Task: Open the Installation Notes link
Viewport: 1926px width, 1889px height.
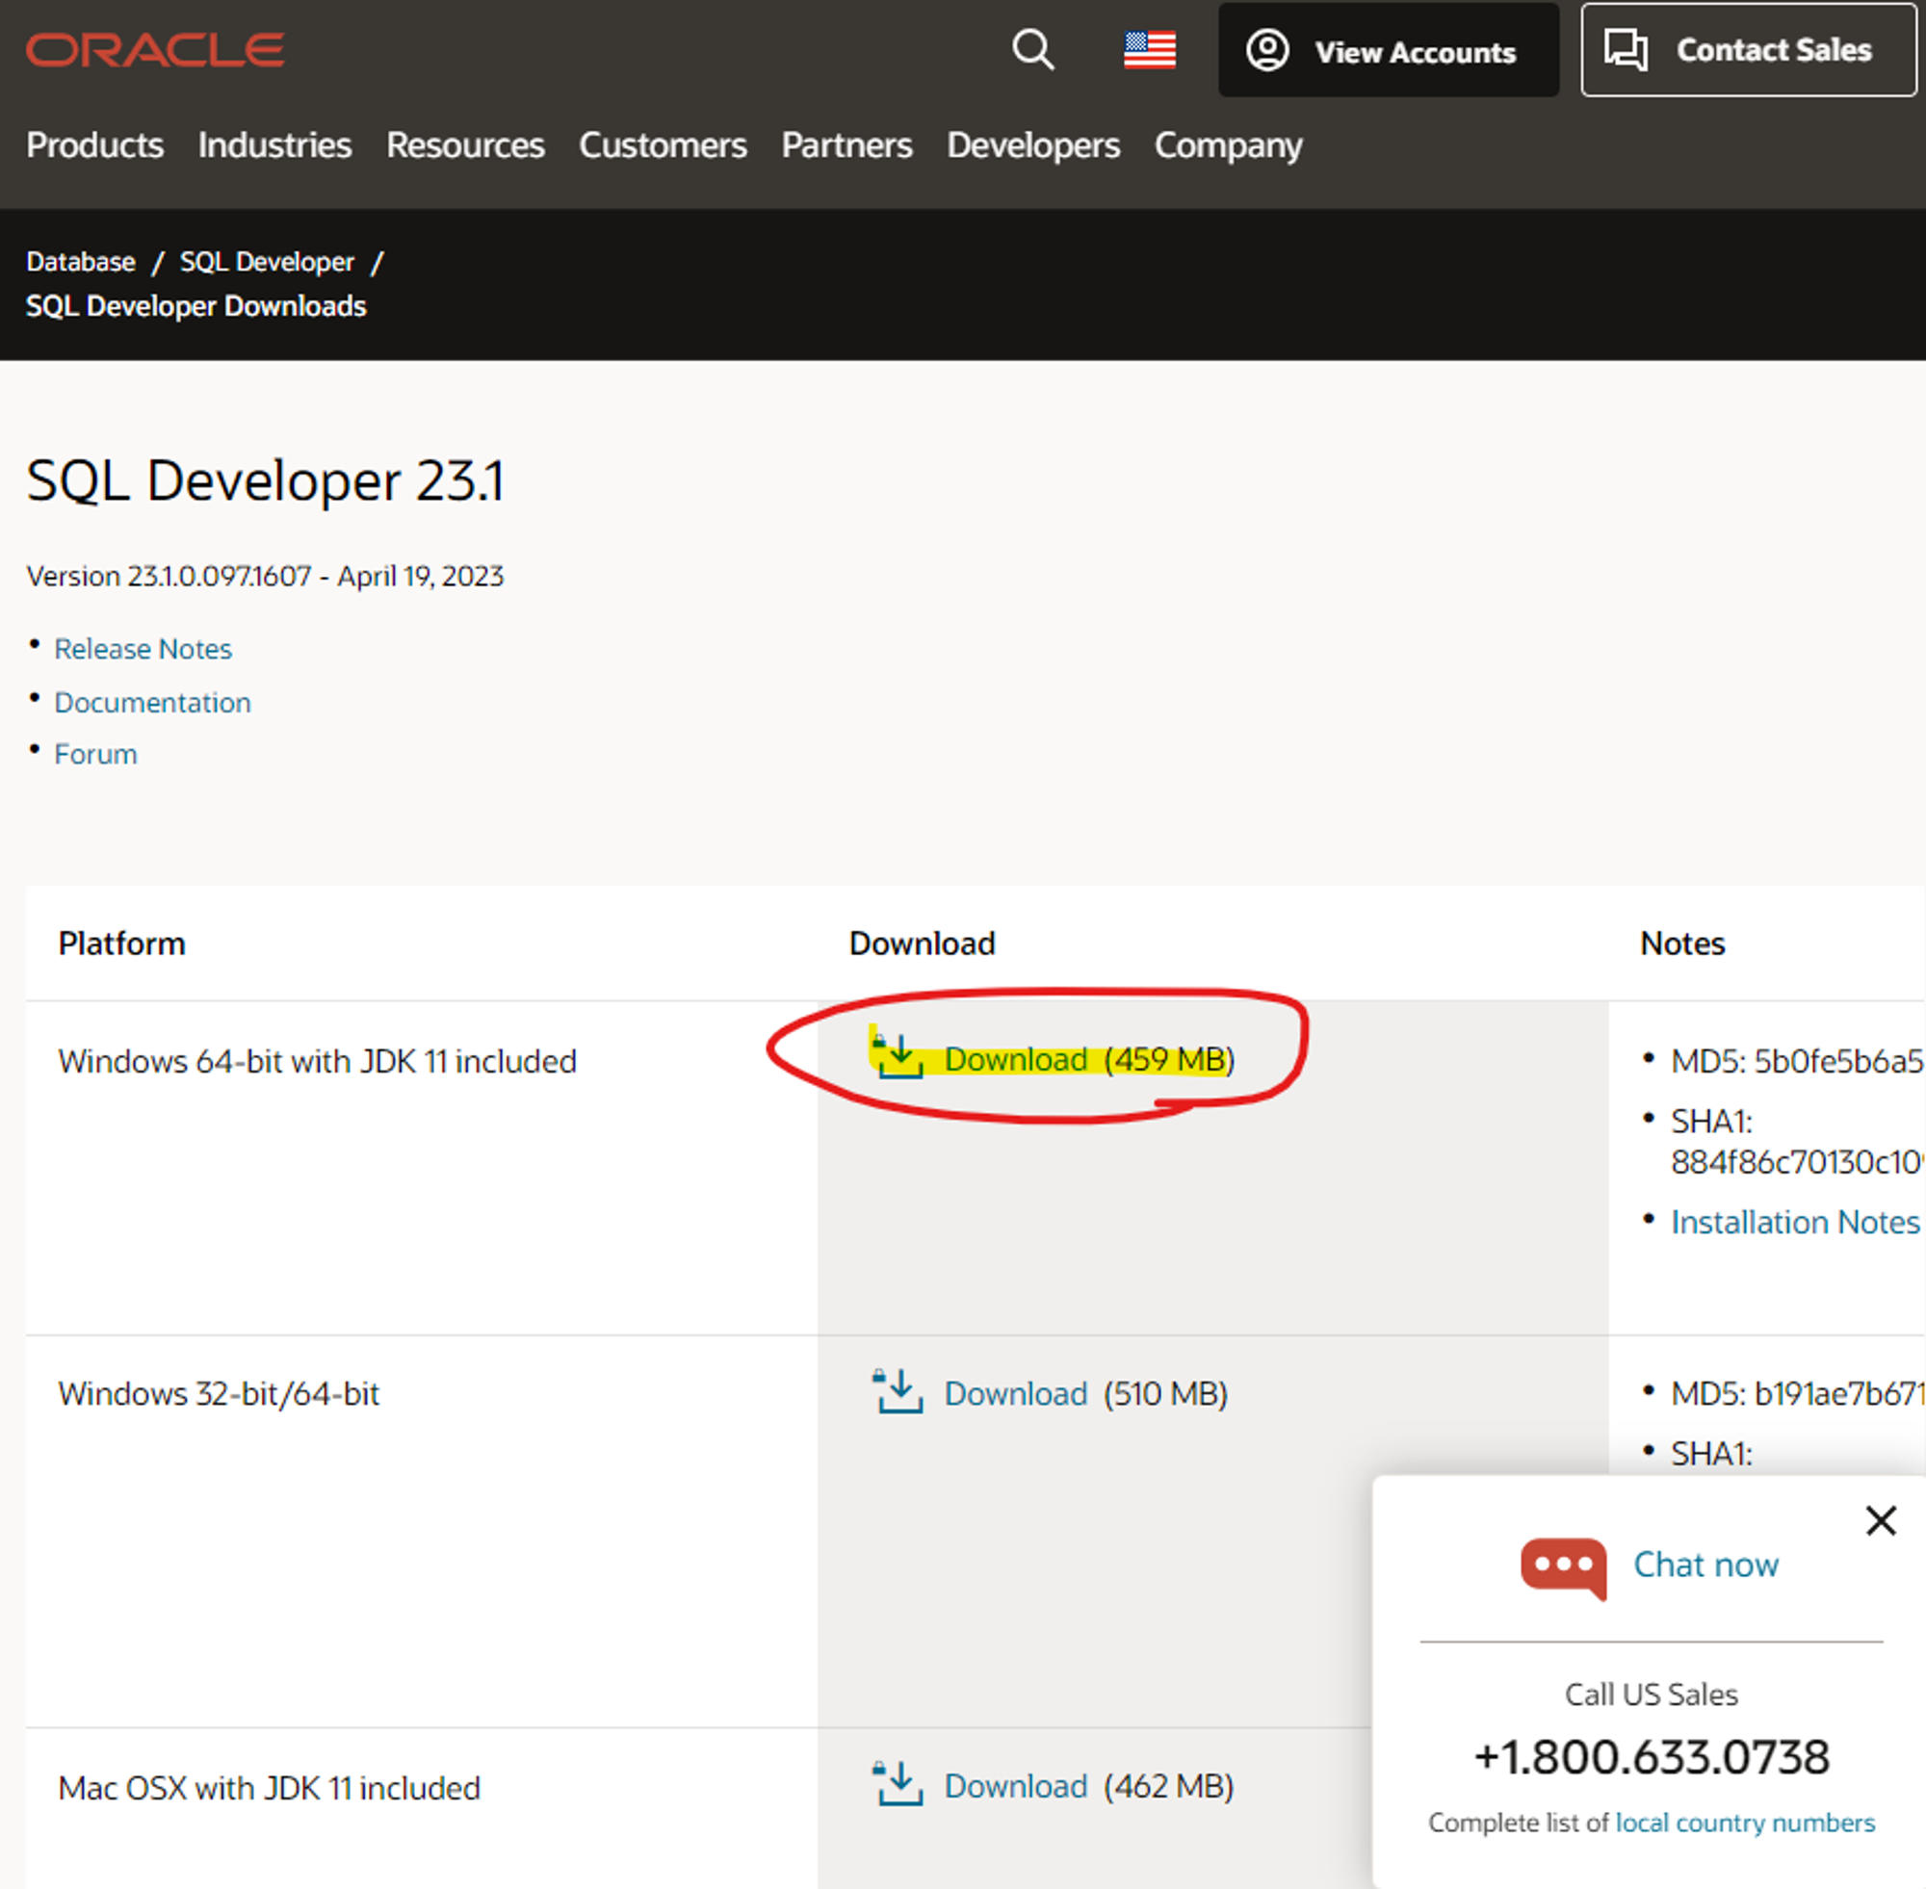Action: 1795,1223
